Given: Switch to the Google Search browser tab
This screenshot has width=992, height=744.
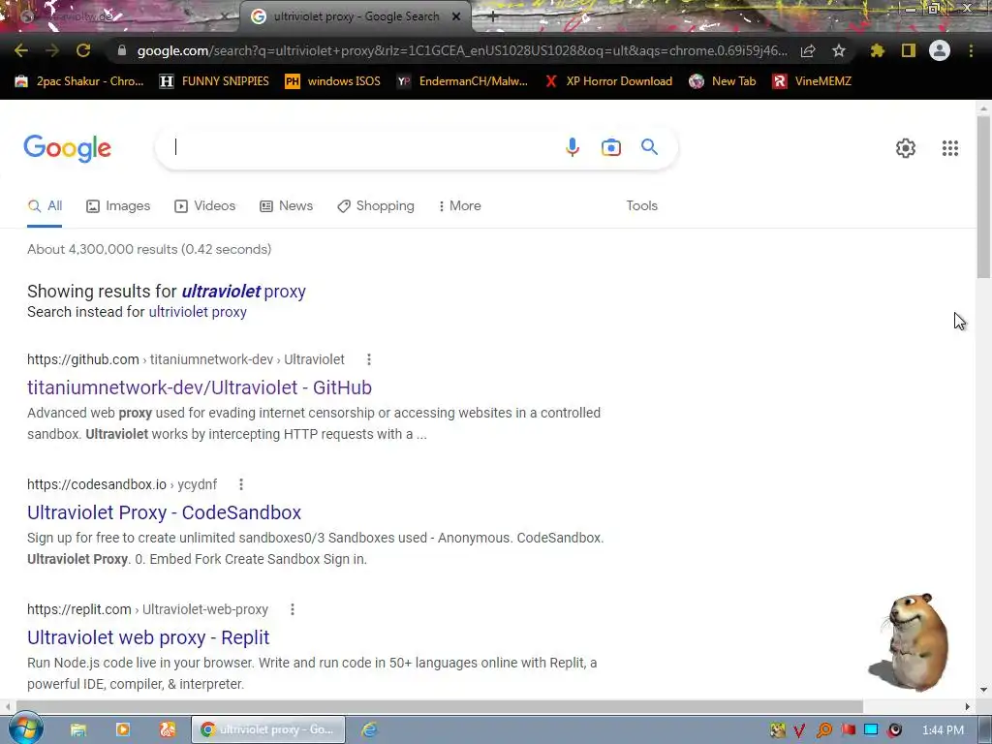Looking at the screenshot, I should point(356,17).
